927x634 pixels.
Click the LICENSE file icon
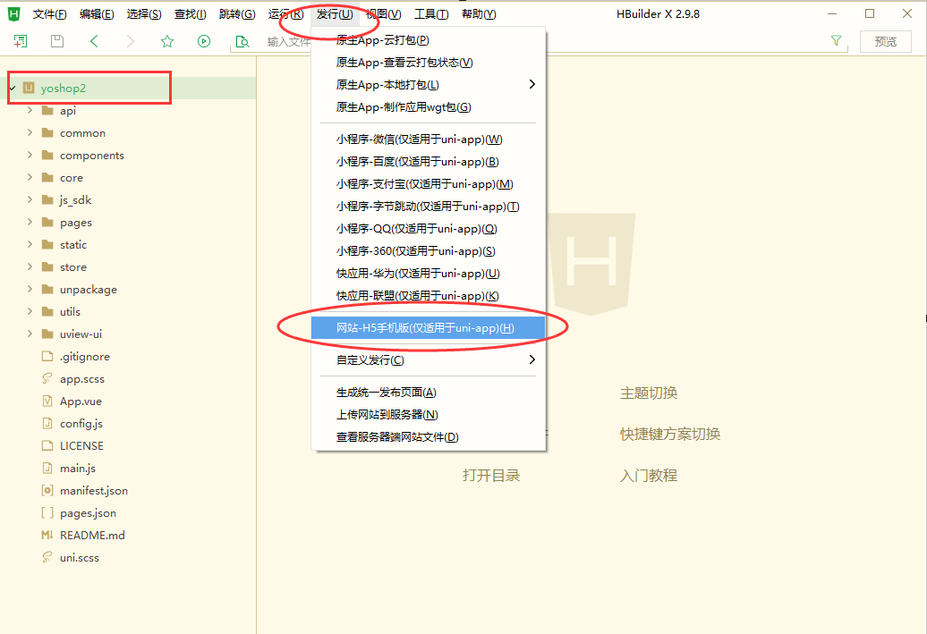(47, 445)
